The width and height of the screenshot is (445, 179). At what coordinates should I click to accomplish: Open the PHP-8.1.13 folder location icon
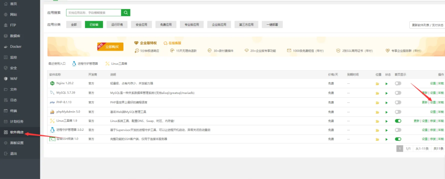click(378, 103)
